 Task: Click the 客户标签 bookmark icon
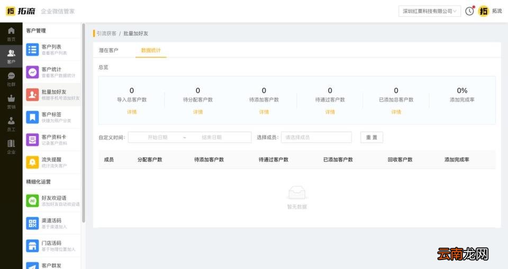coord(32,117)
